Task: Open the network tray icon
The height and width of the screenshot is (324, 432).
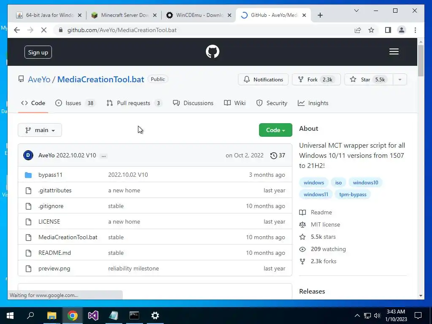Action: (367, 316)
